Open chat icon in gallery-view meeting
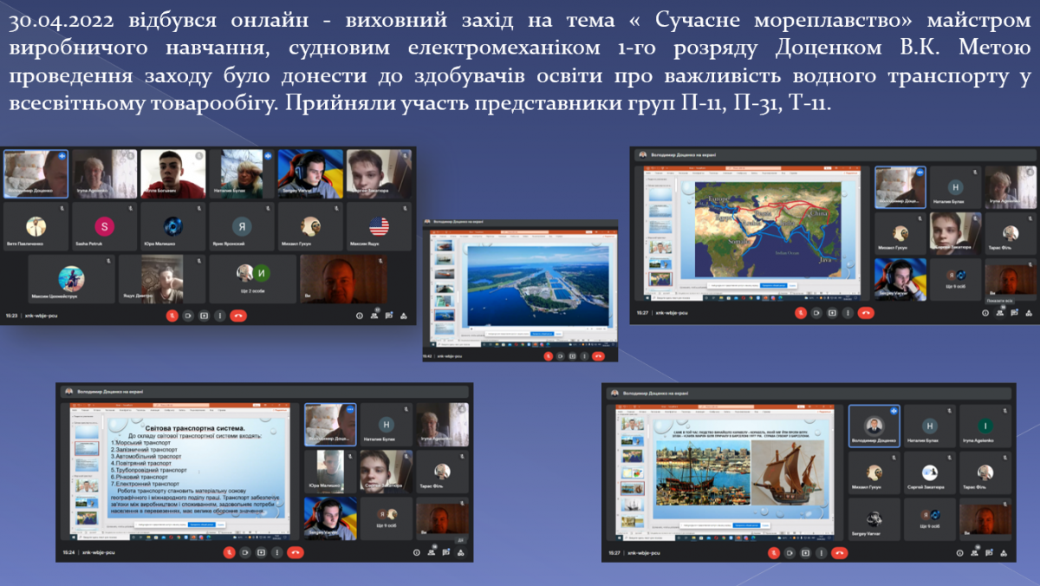This screenshot has width=1040, height=586. coord(389,316)
